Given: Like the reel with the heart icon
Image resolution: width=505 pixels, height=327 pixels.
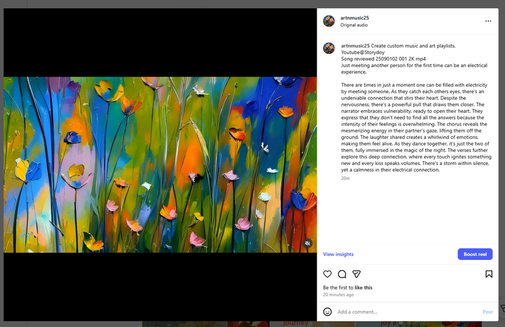Looking at the screenshot, I should click(327, 274).
